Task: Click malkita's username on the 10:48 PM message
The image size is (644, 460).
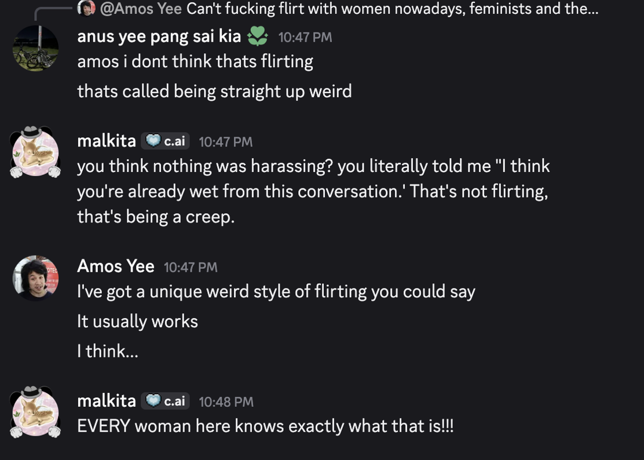Action: [107, 401]
